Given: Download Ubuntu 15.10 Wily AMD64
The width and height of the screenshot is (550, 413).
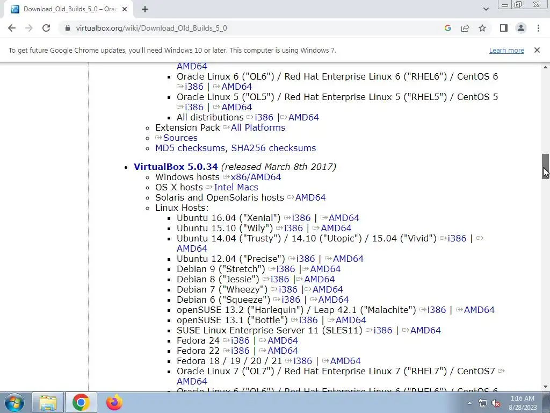Looking at the screenshot, I should point(336,228).
